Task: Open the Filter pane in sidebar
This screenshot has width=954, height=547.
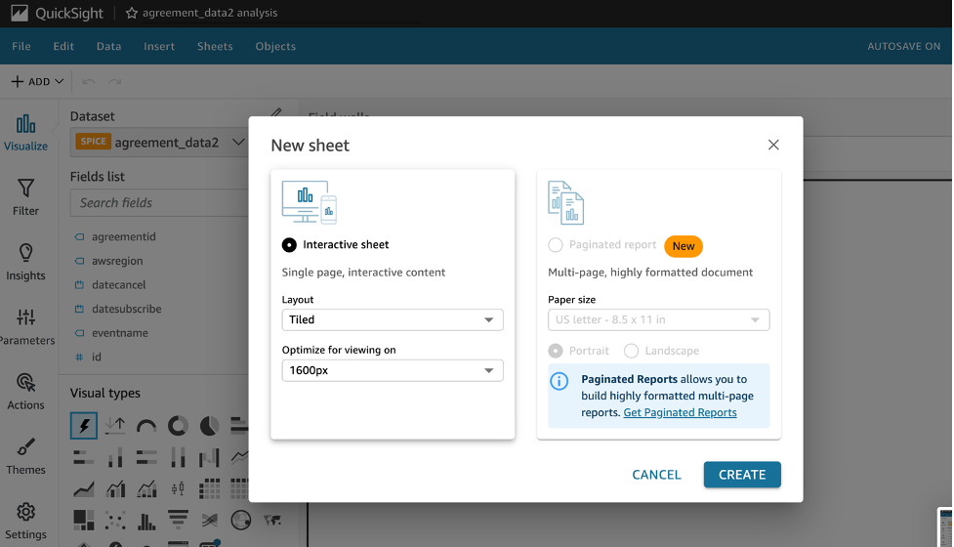Action: (25, 197)
